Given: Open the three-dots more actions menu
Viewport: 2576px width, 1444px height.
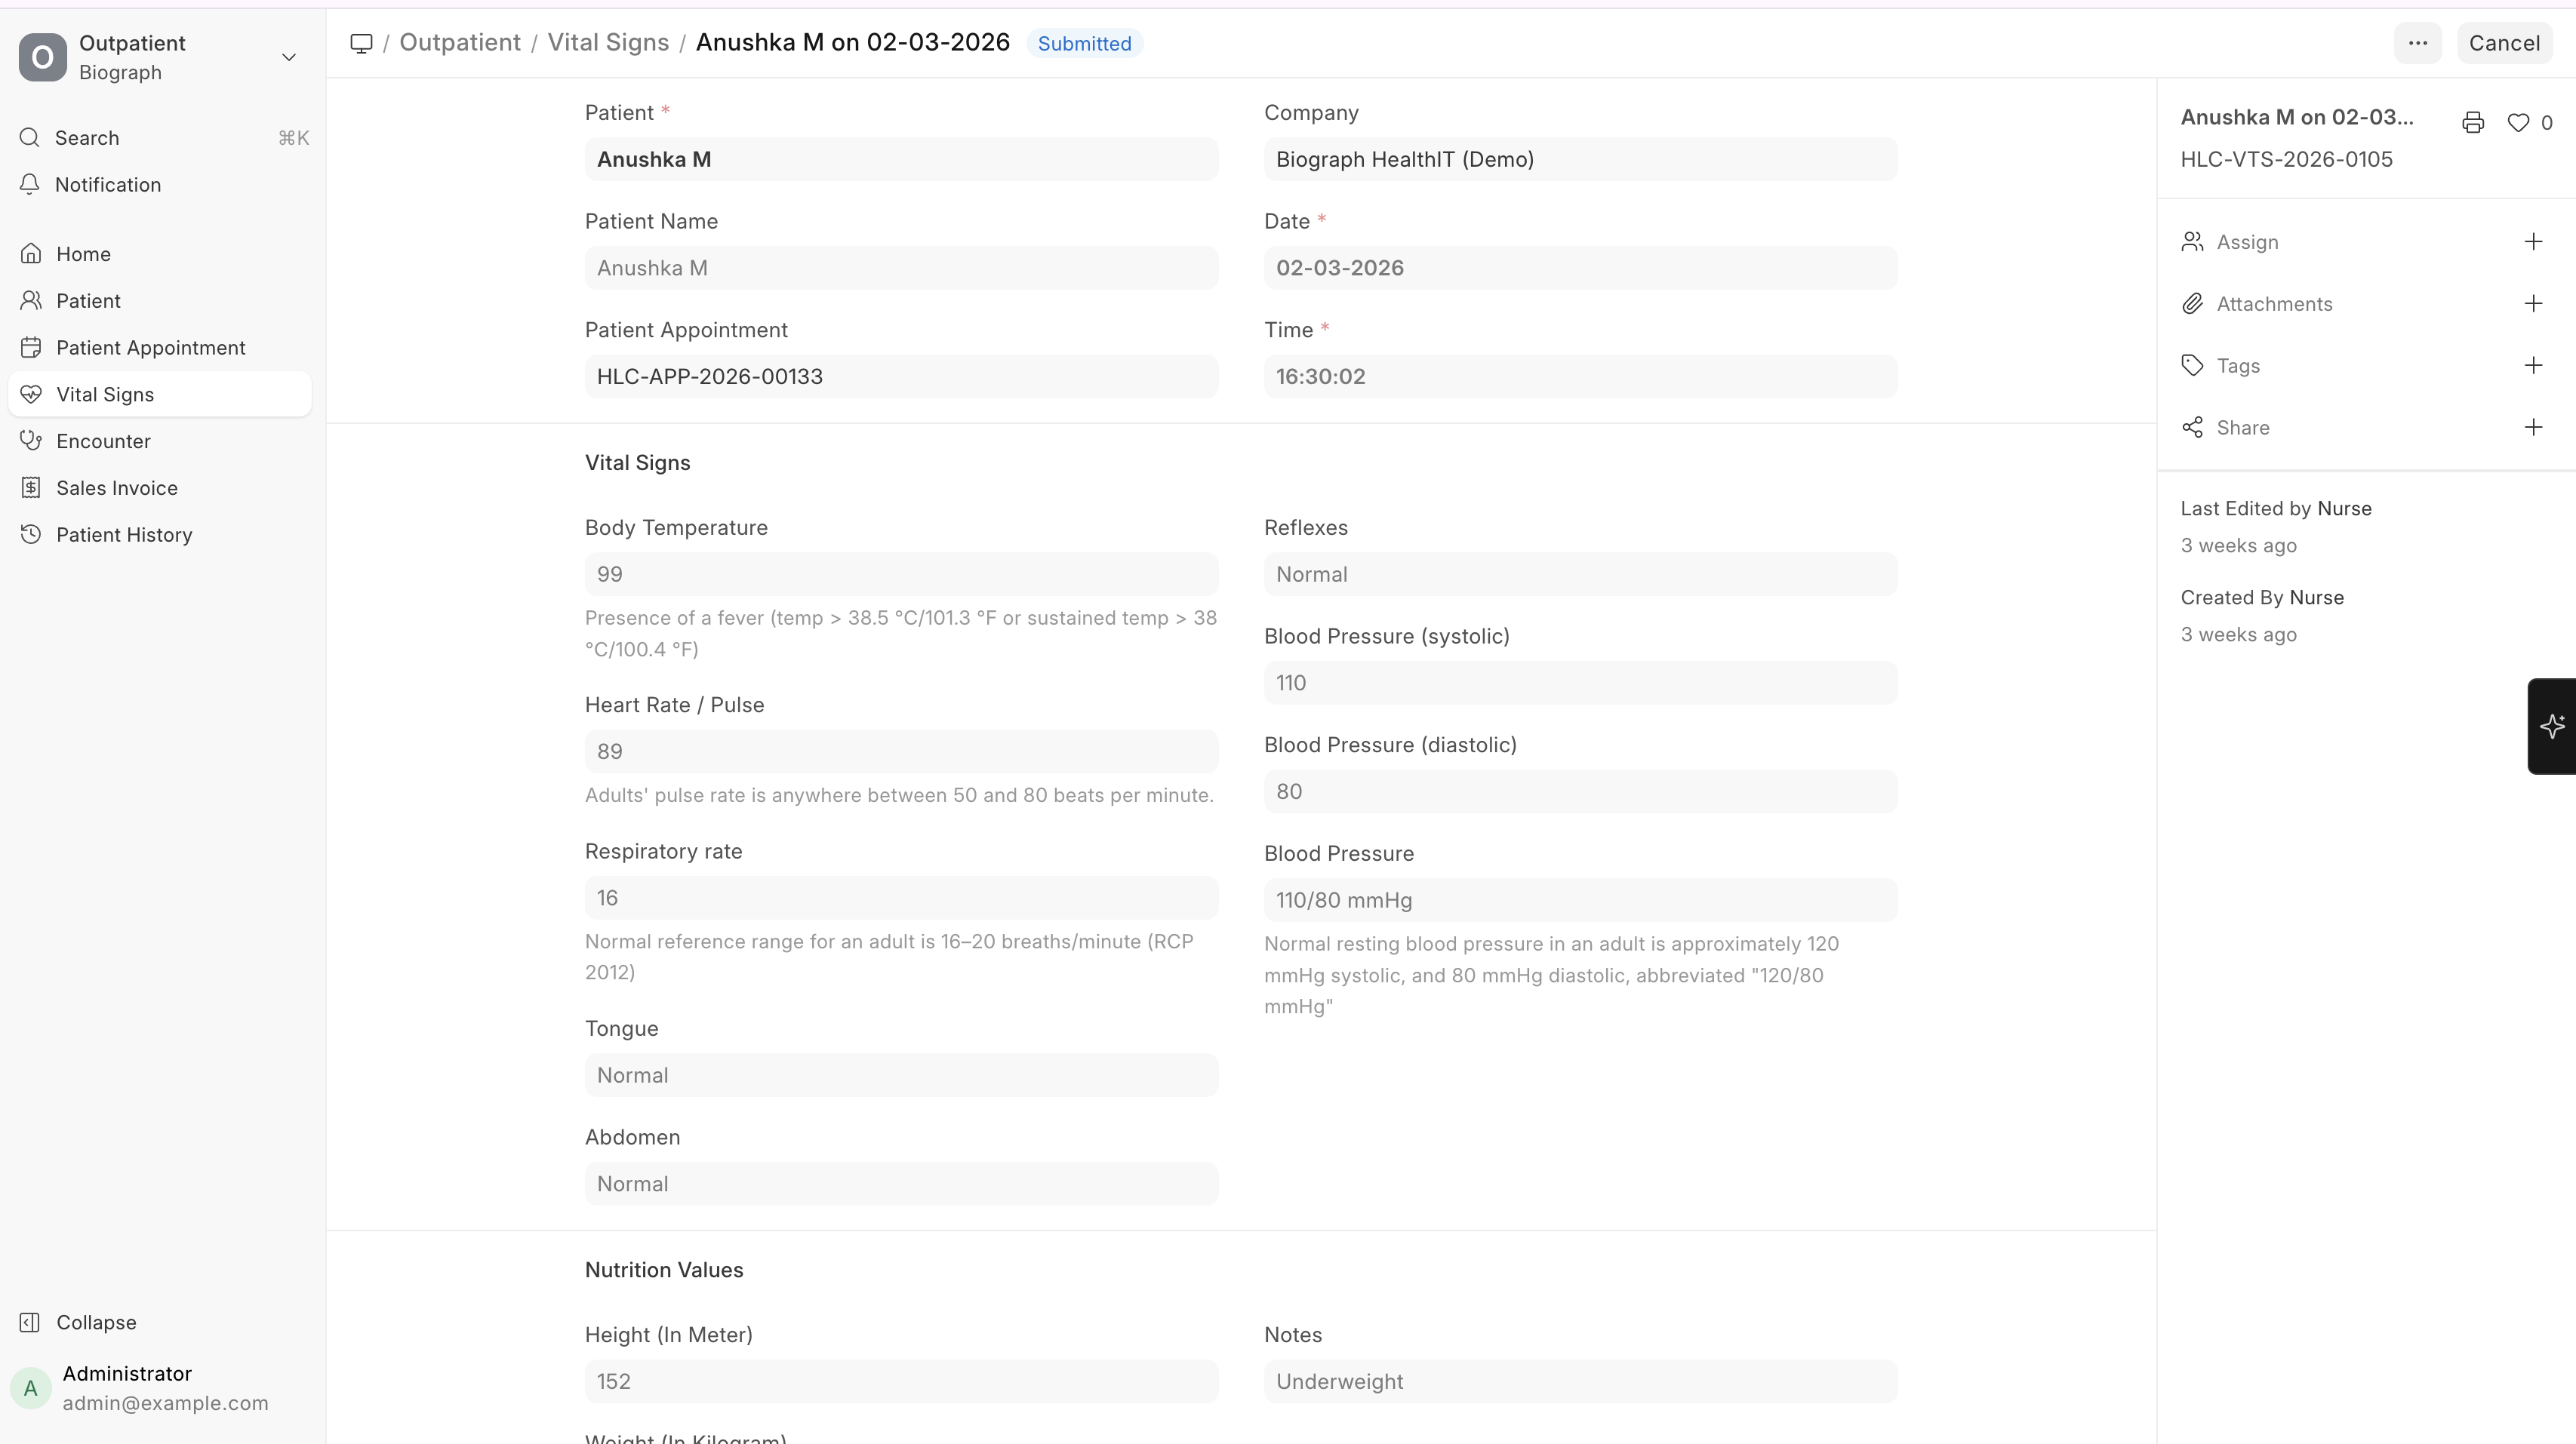Looking at the screenshot, I should click(2417, 43).
